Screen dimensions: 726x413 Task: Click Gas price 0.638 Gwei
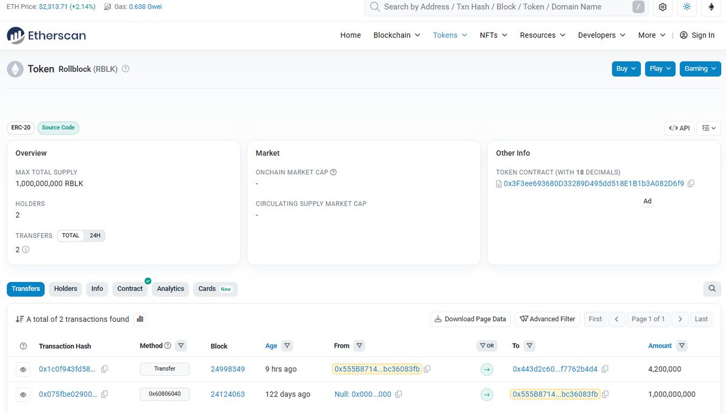tap(145, 7)
